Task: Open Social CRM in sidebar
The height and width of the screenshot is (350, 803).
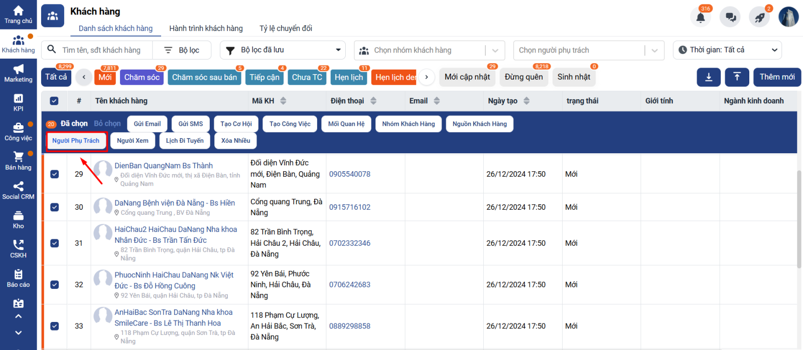Action: (18, 190)
